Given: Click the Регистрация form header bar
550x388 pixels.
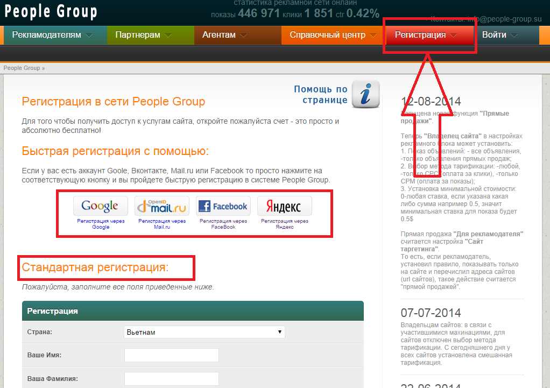Looking at the screenshot, I should point(193,311).
